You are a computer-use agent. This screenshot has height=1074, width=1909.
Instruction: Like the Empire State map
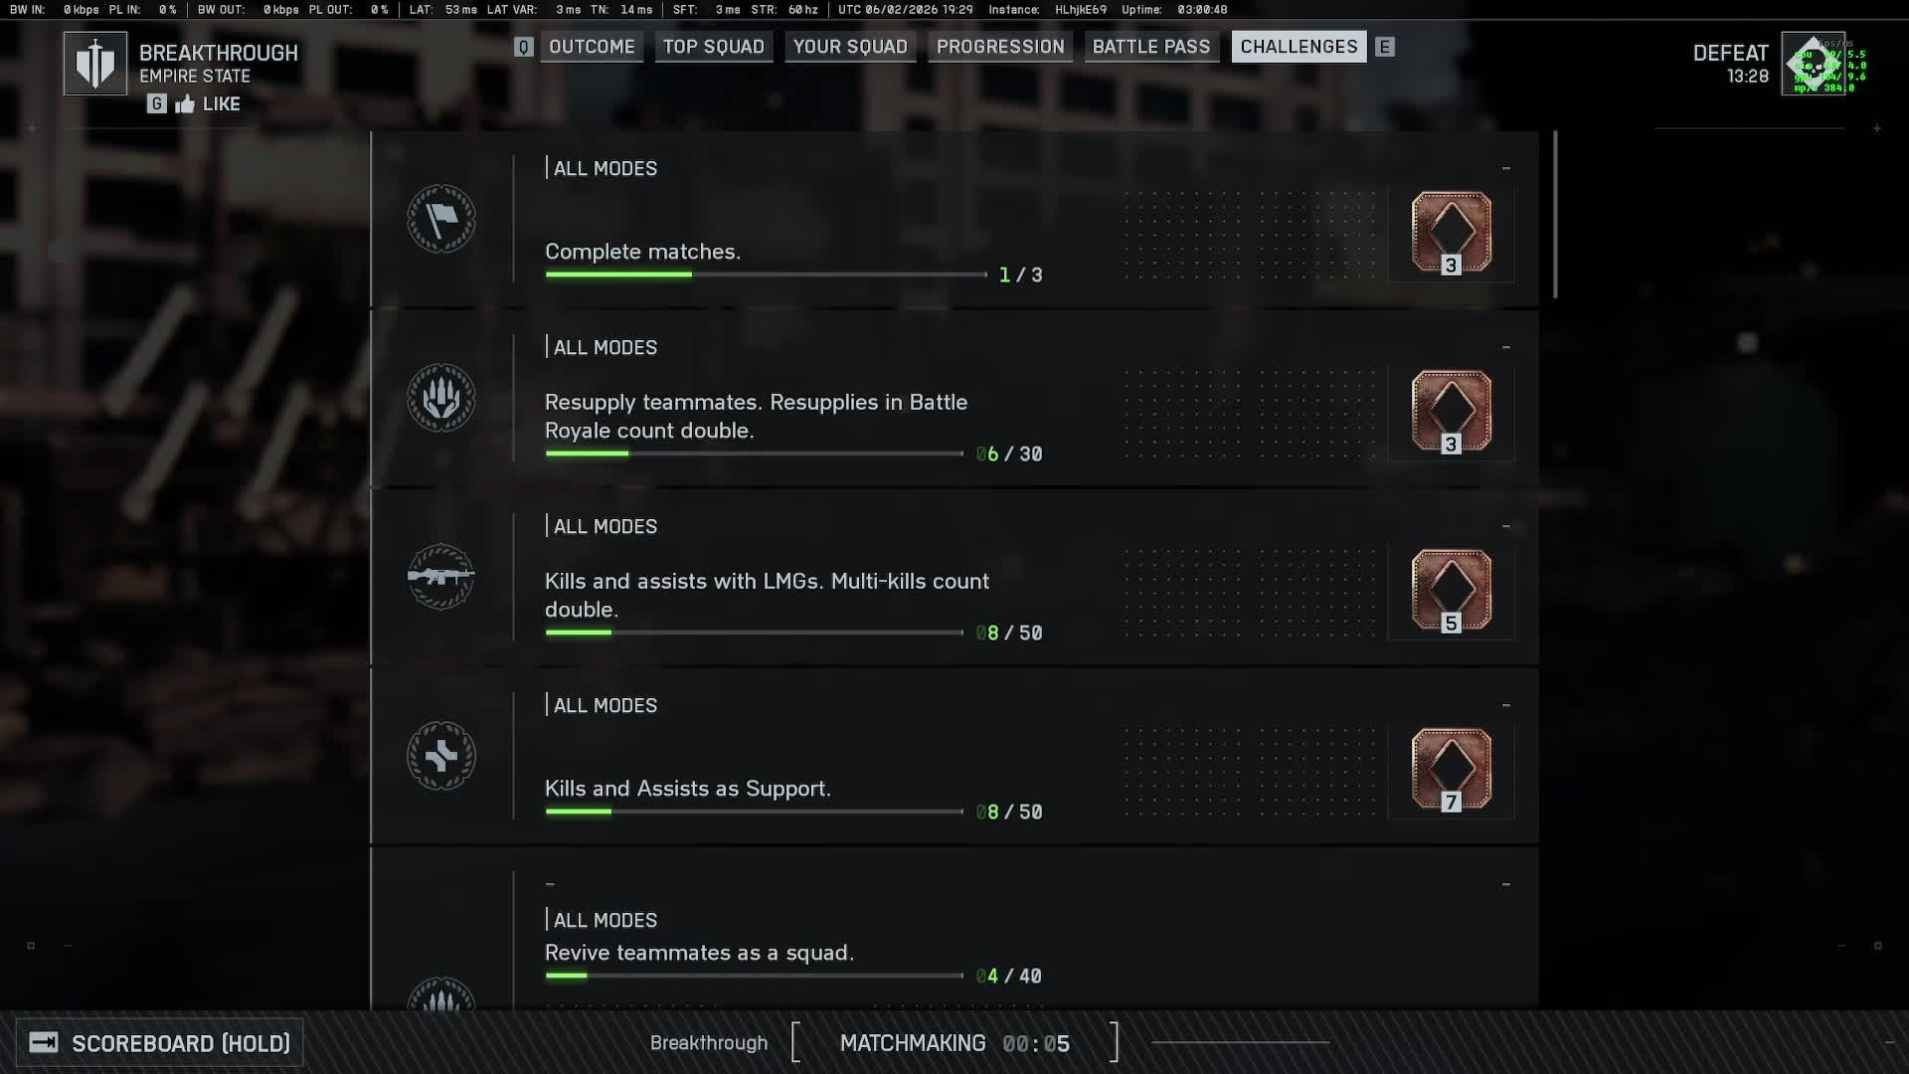tap(208, 104)
